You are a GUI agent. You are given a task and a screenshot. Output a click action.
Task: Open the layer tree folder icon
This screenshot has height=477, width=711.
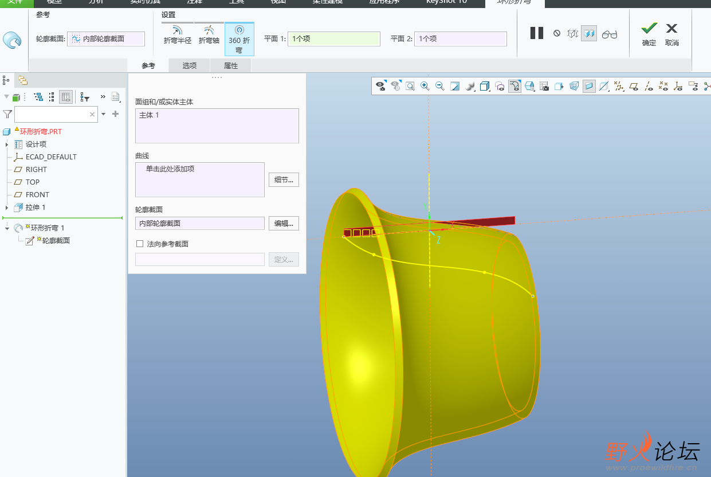pos(22,80)
